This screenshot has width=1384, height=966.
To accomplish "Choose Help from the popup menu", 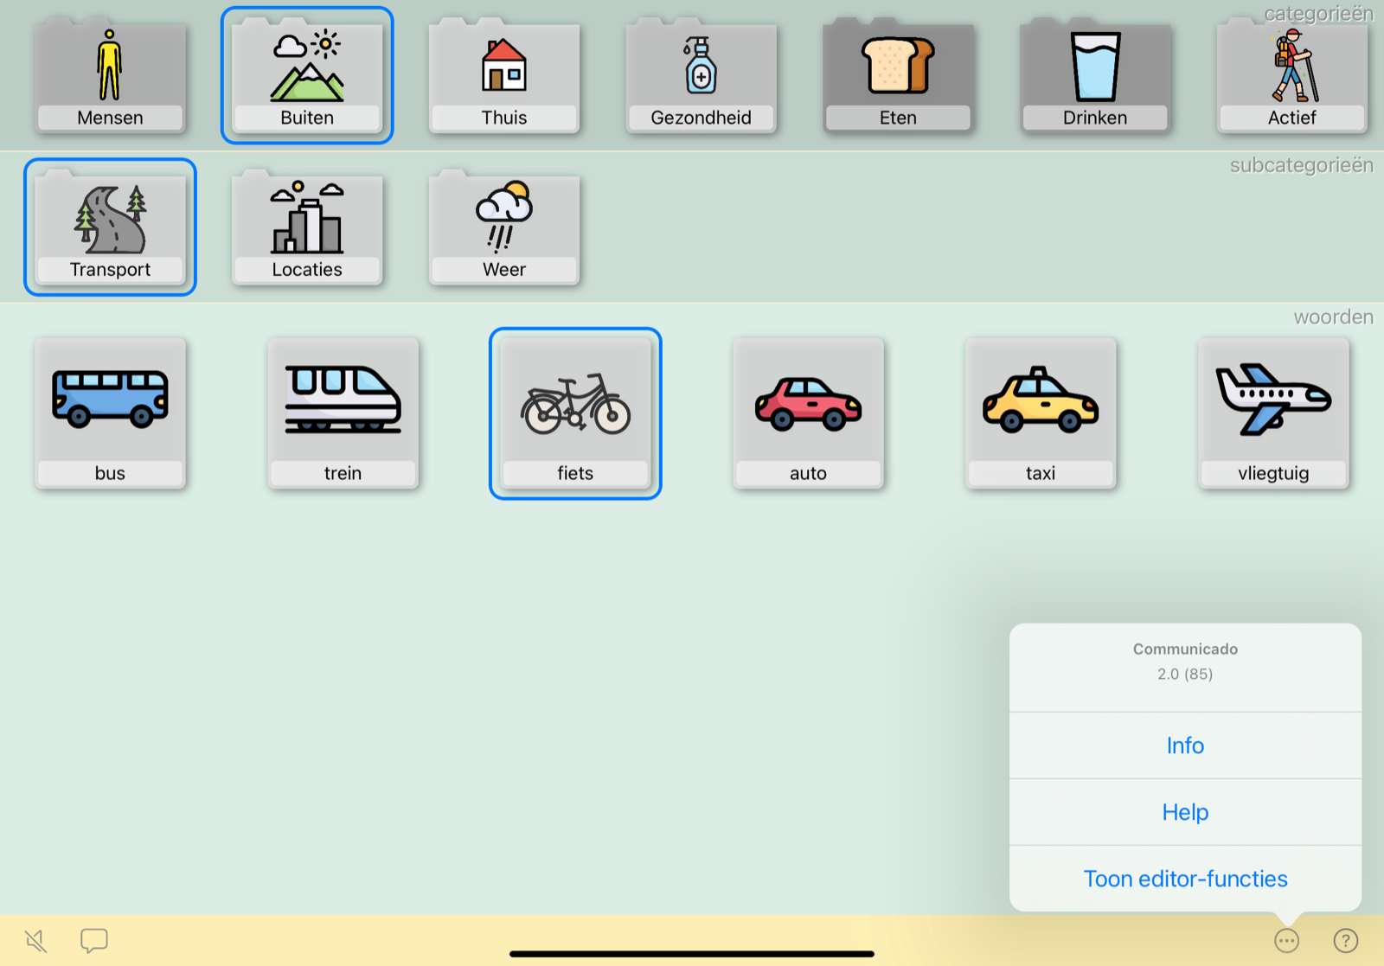I will 1185,812.
